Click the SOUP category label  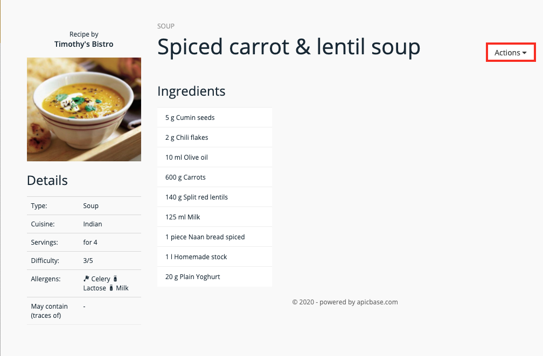[x=165, y=26]
